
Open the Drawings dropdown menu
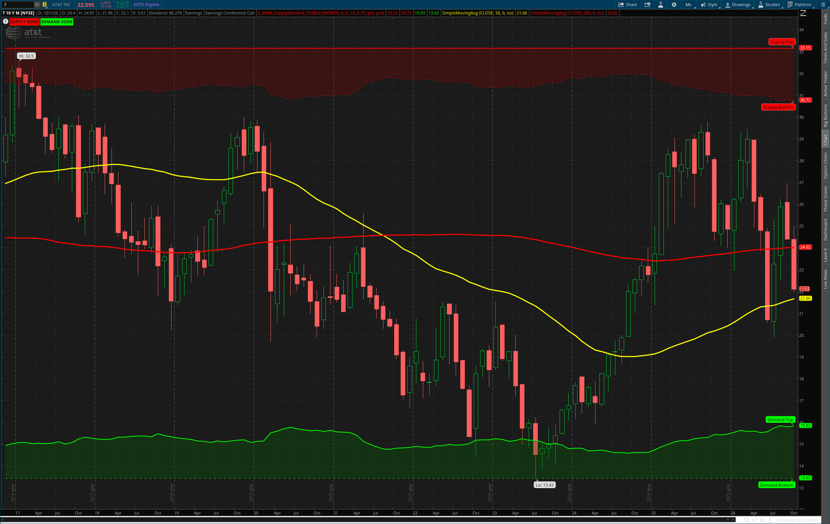coord(738,5)
